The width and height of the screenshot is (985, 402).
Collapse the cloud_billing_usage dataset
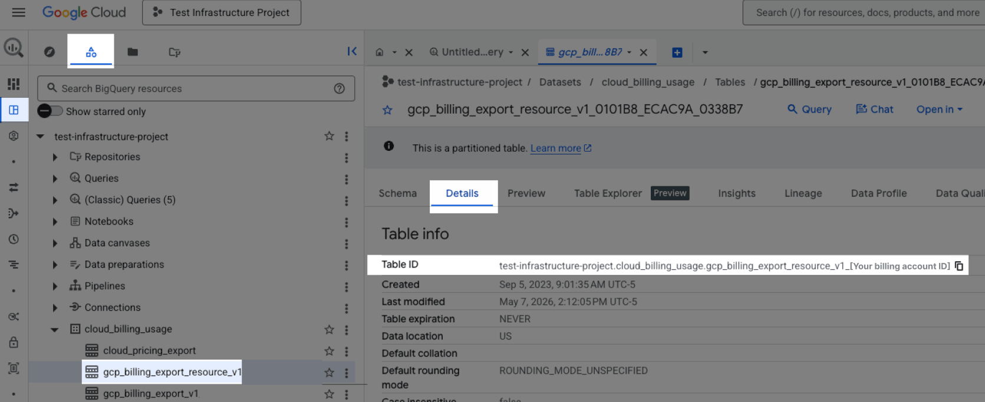pos(55,329)
